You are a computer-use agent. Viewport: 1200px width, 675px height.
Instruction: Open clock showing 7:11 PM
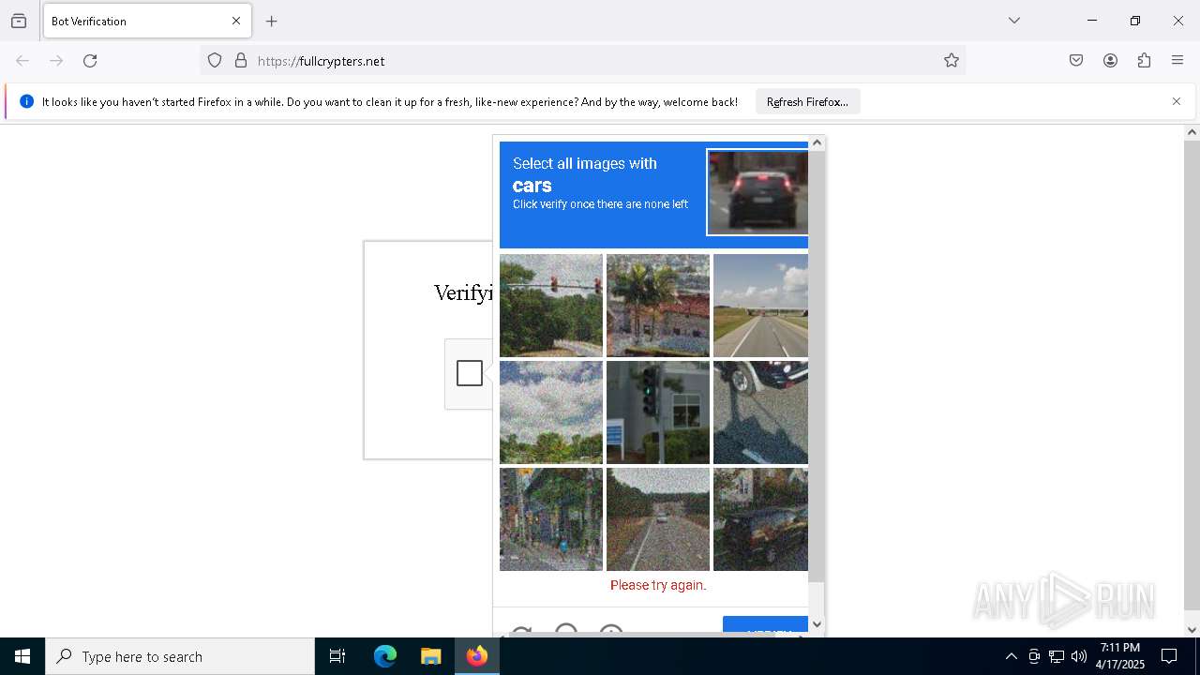coord(1120,656)
